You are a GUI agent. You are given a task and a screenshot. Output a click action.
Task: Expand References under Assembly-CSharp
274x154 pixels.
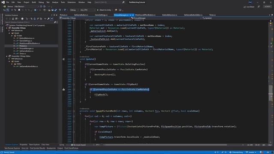click(9, 30)
